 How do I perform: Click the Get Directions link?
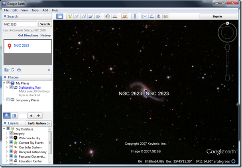(28, 36)
